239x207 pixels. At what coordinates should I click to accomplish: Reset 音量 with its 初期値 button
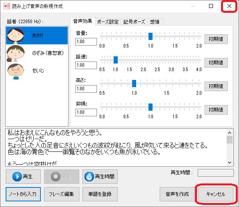click(x=216, y=39)
